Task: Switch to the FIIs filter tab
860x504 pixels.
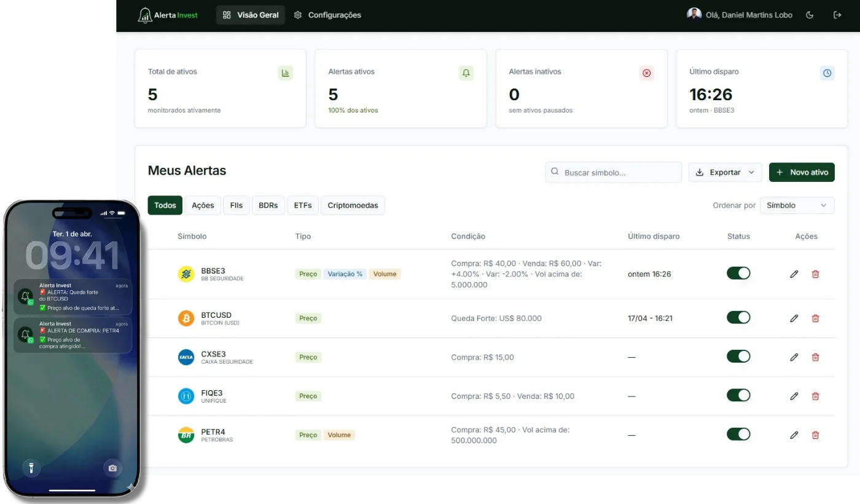Action: 236,205
